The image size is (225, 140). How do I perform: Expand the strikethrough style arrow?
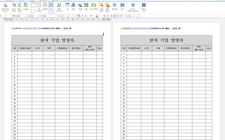click(x=94, y=16)
